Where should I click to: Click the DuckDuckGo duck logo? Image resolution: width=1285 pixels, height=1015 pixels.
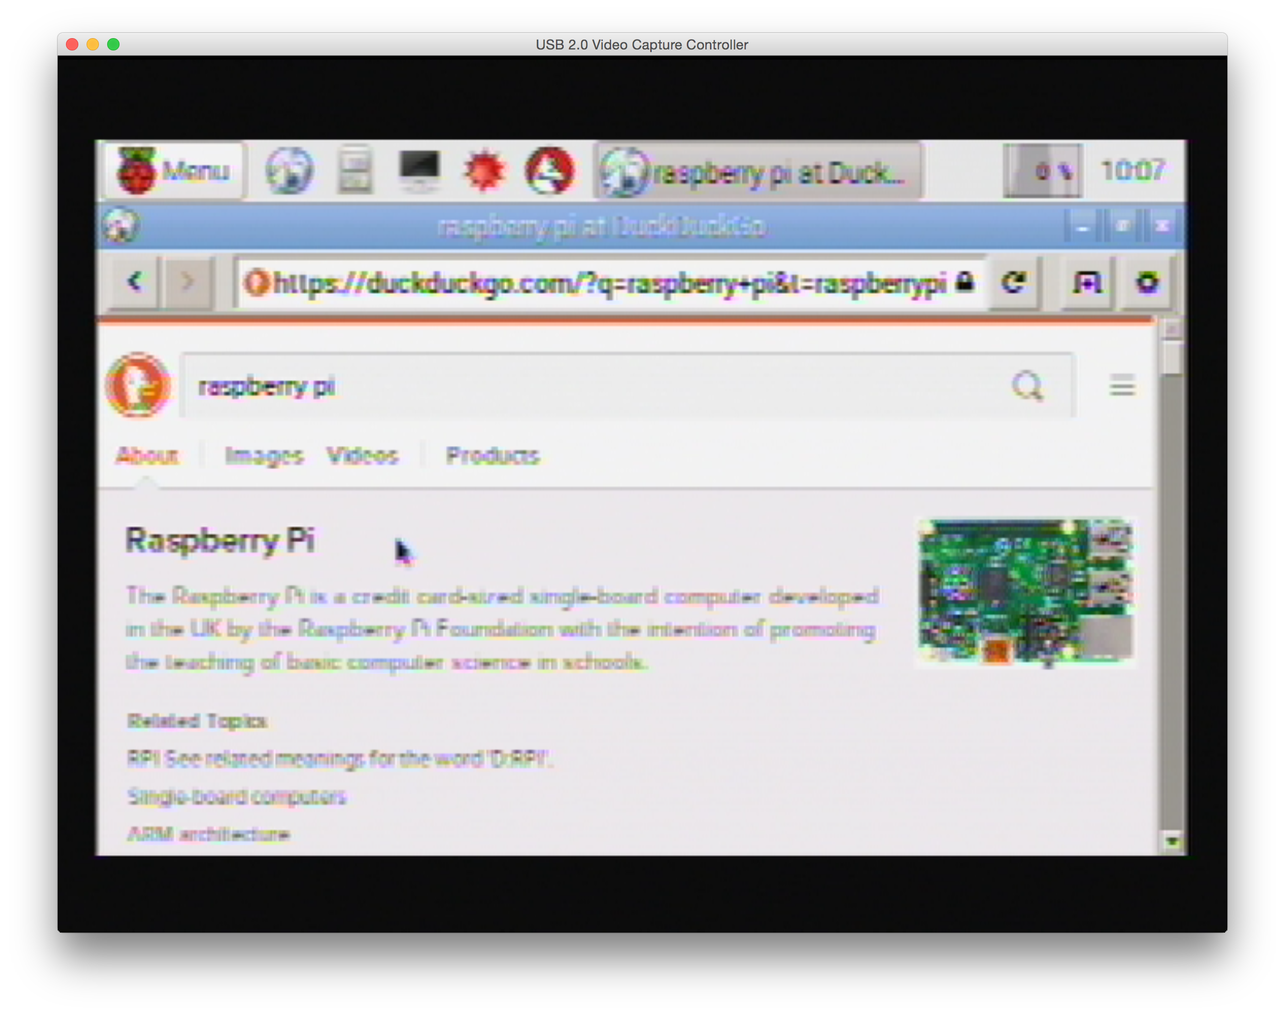(138, 386)
